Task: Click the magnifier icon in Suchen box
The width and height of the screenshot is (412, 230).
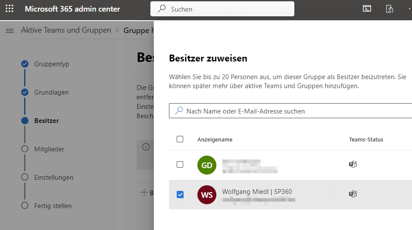Action: pos(162,9)
